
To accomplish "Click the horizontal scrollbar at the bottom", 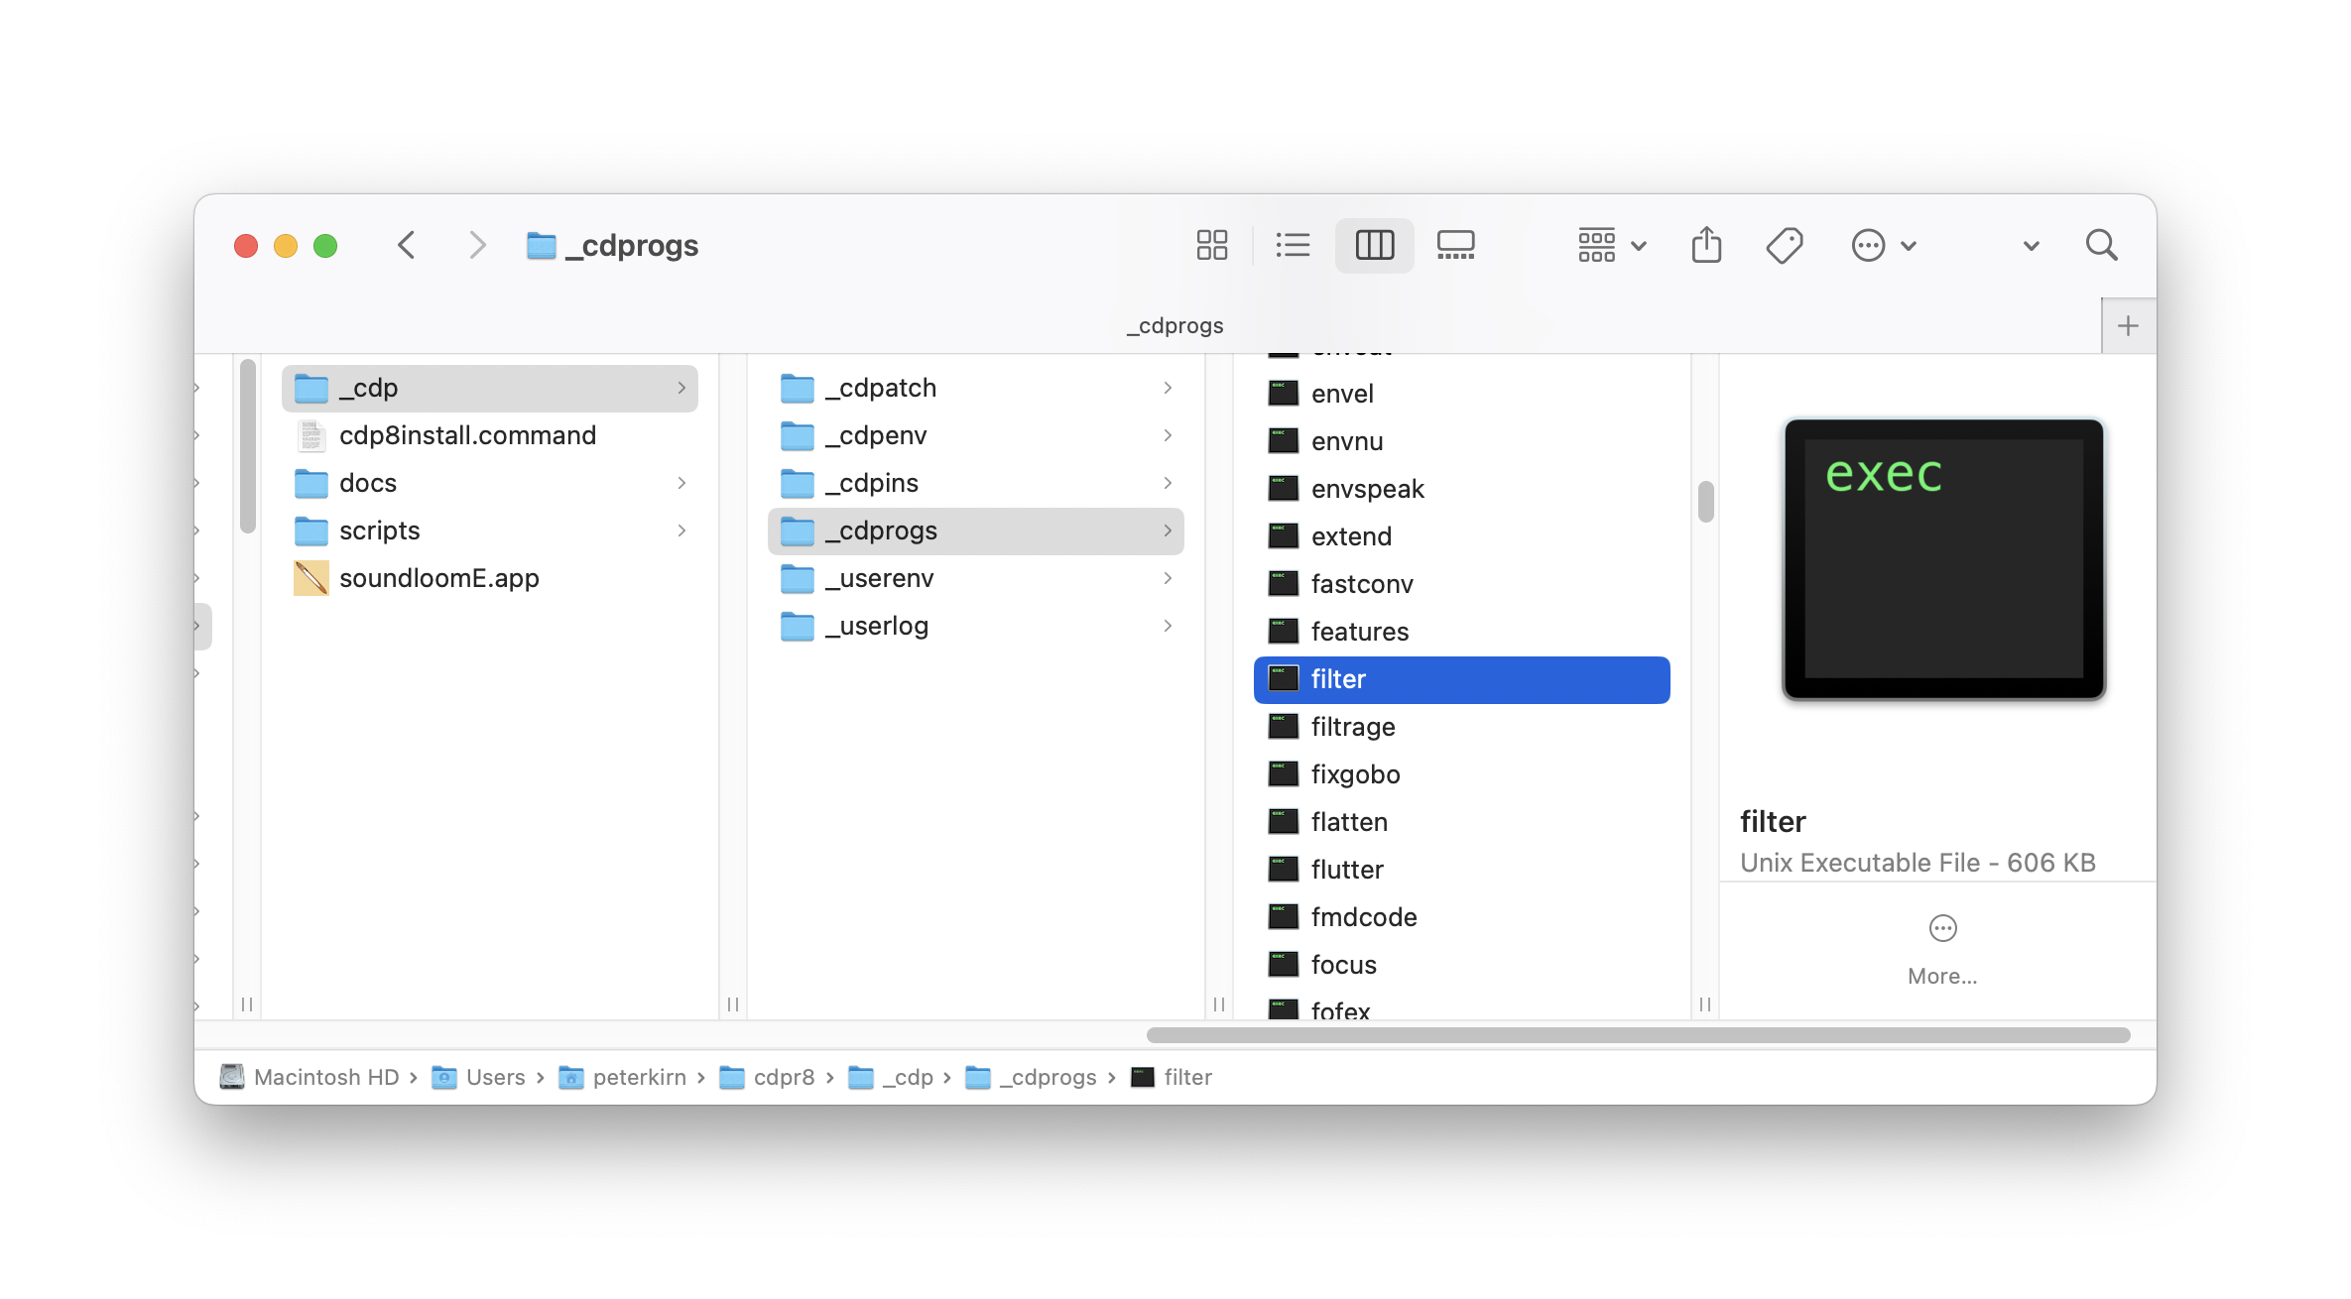I will [x=1637, y=1035].
